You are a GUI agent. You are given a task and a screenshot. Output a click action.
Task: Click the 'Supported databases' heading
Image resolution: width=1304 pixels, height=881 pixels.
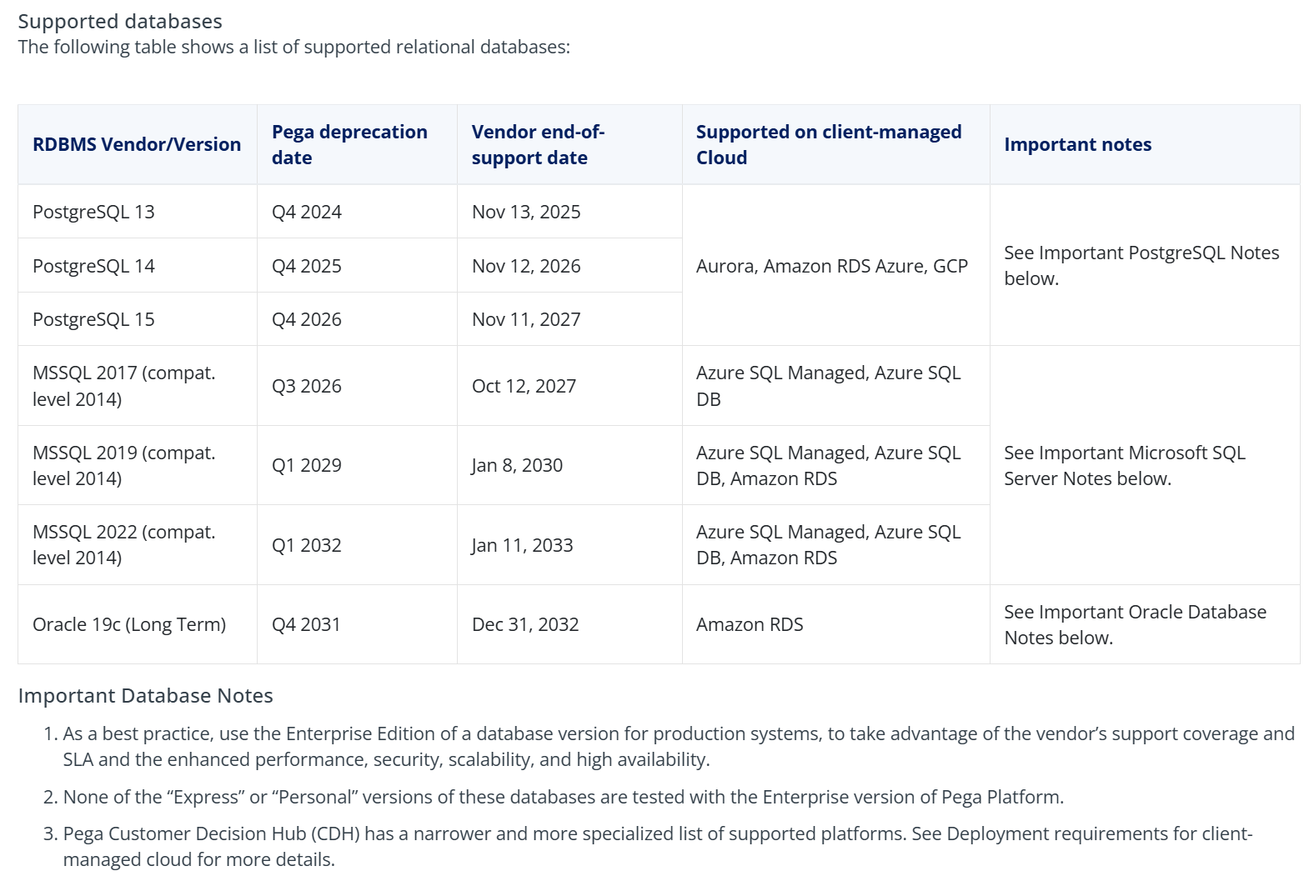pos(120,22)
